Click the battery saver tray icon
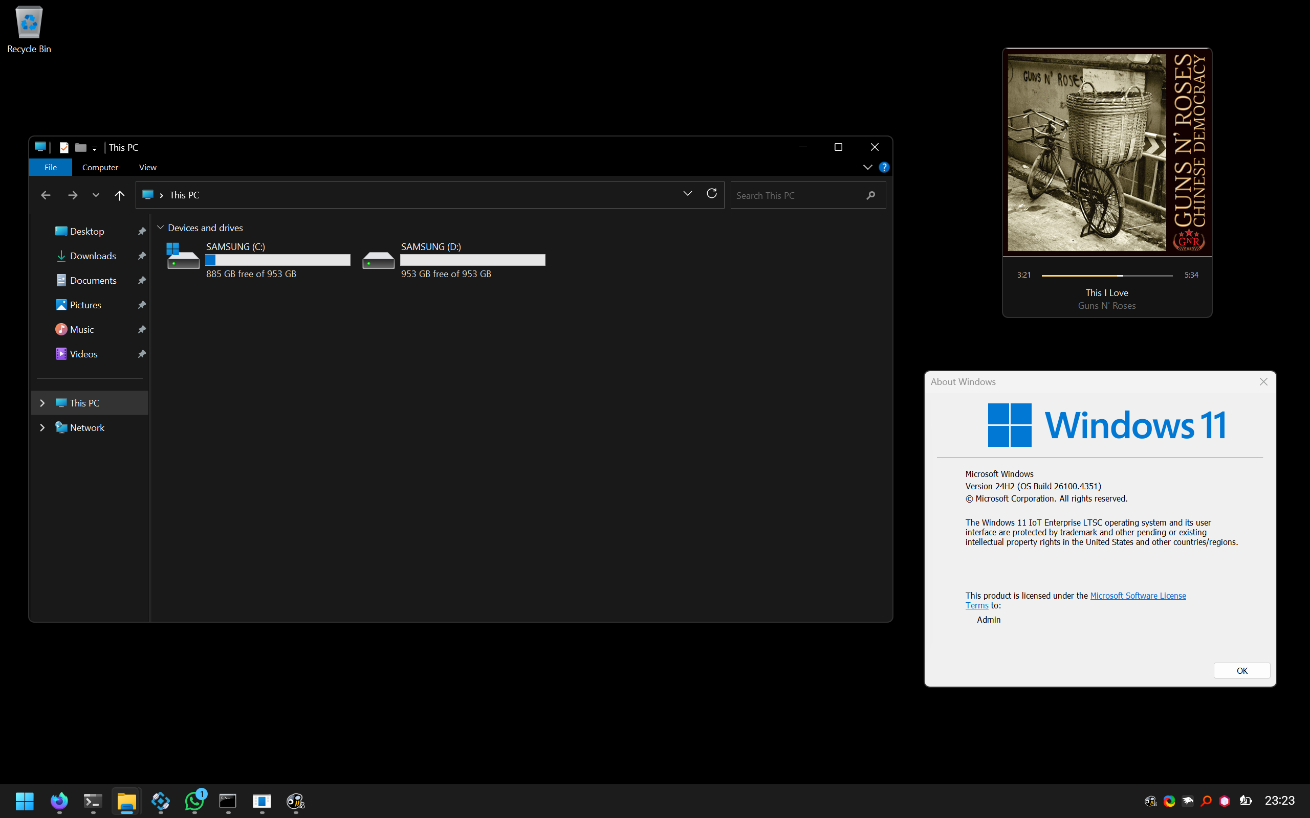The image size is (1310, 818). [x=1246, y=801]
